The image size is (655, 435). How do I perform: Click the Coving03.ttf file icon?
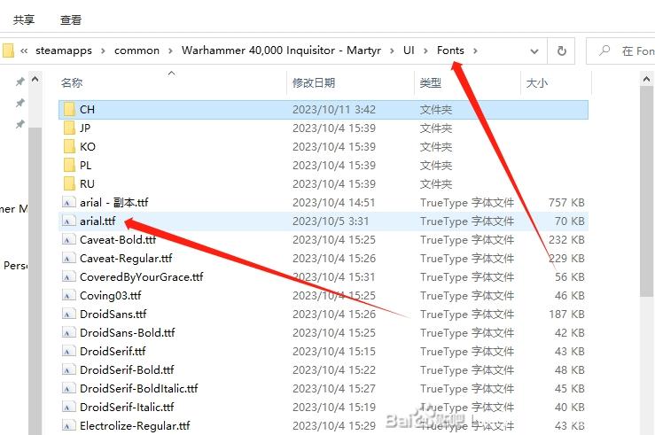[68, 296]
